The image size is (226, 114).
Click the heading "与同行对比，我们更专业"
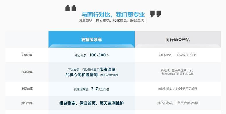(x=113, y=15)
